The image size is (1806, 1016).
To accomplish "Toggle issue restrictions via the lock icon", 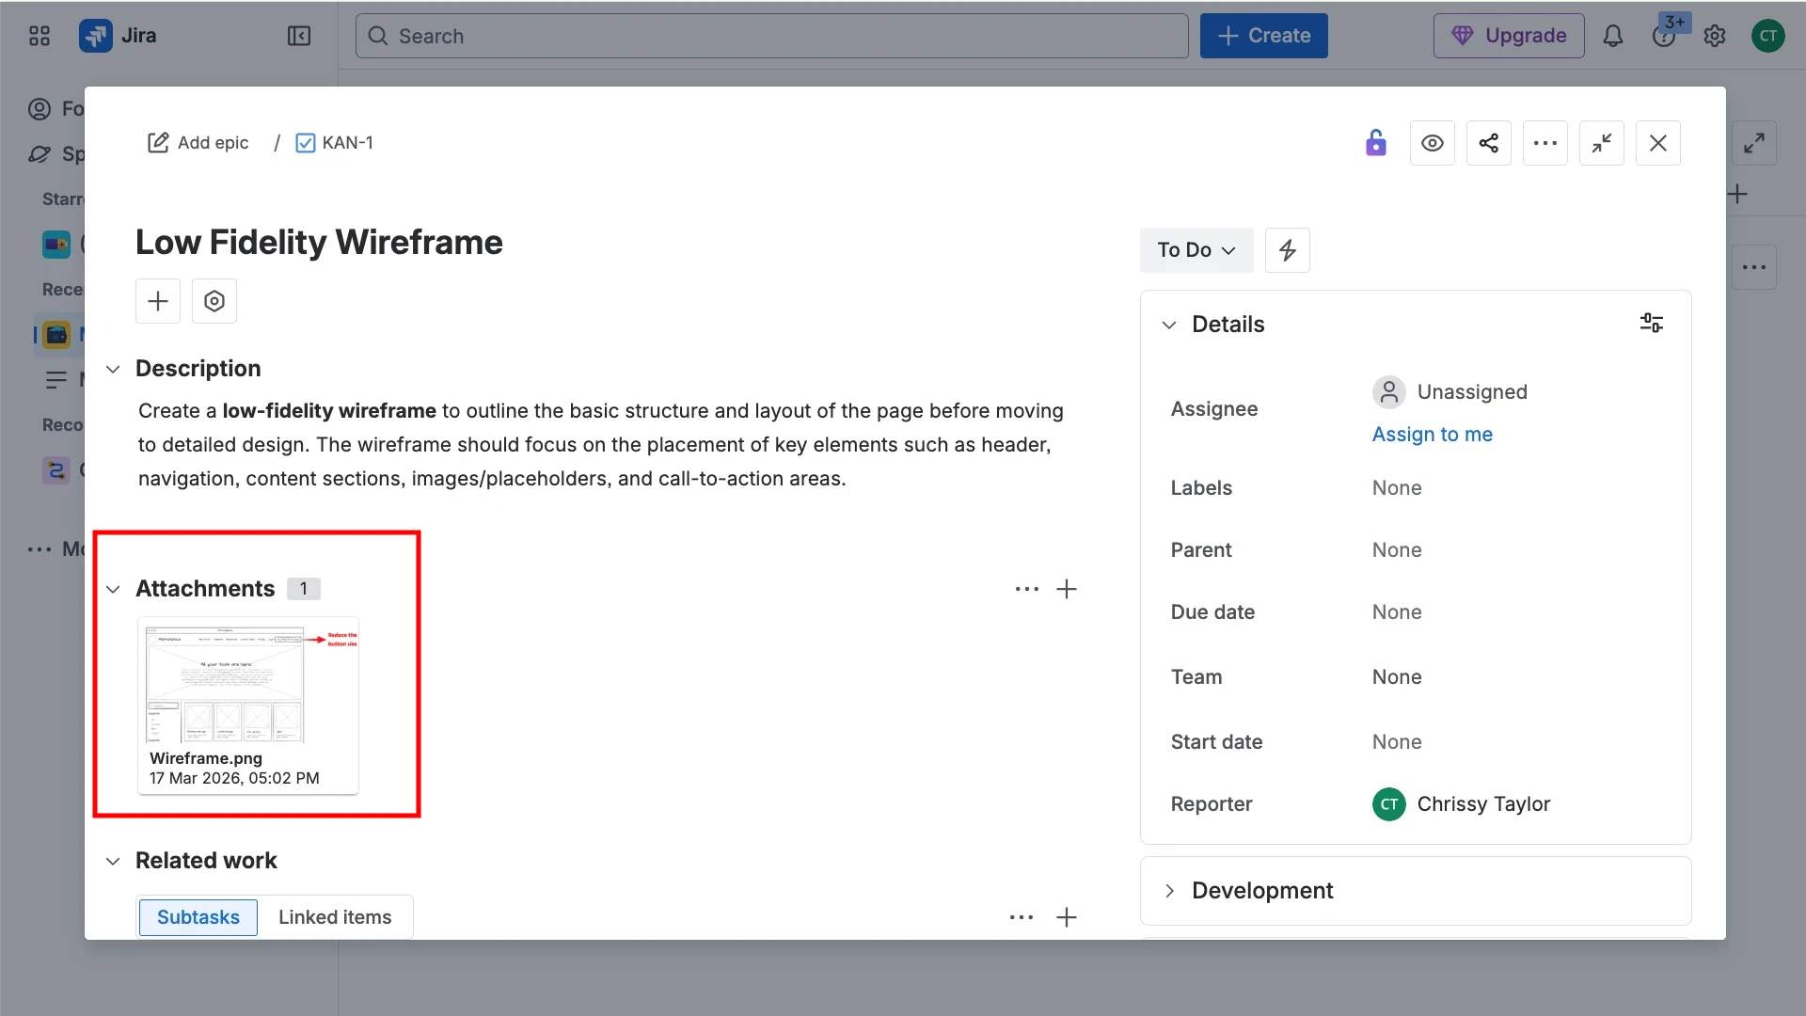I will 1375,142.
